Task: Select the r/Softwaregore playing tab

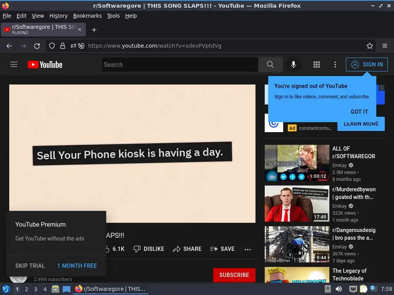Action: pos(43,30)
